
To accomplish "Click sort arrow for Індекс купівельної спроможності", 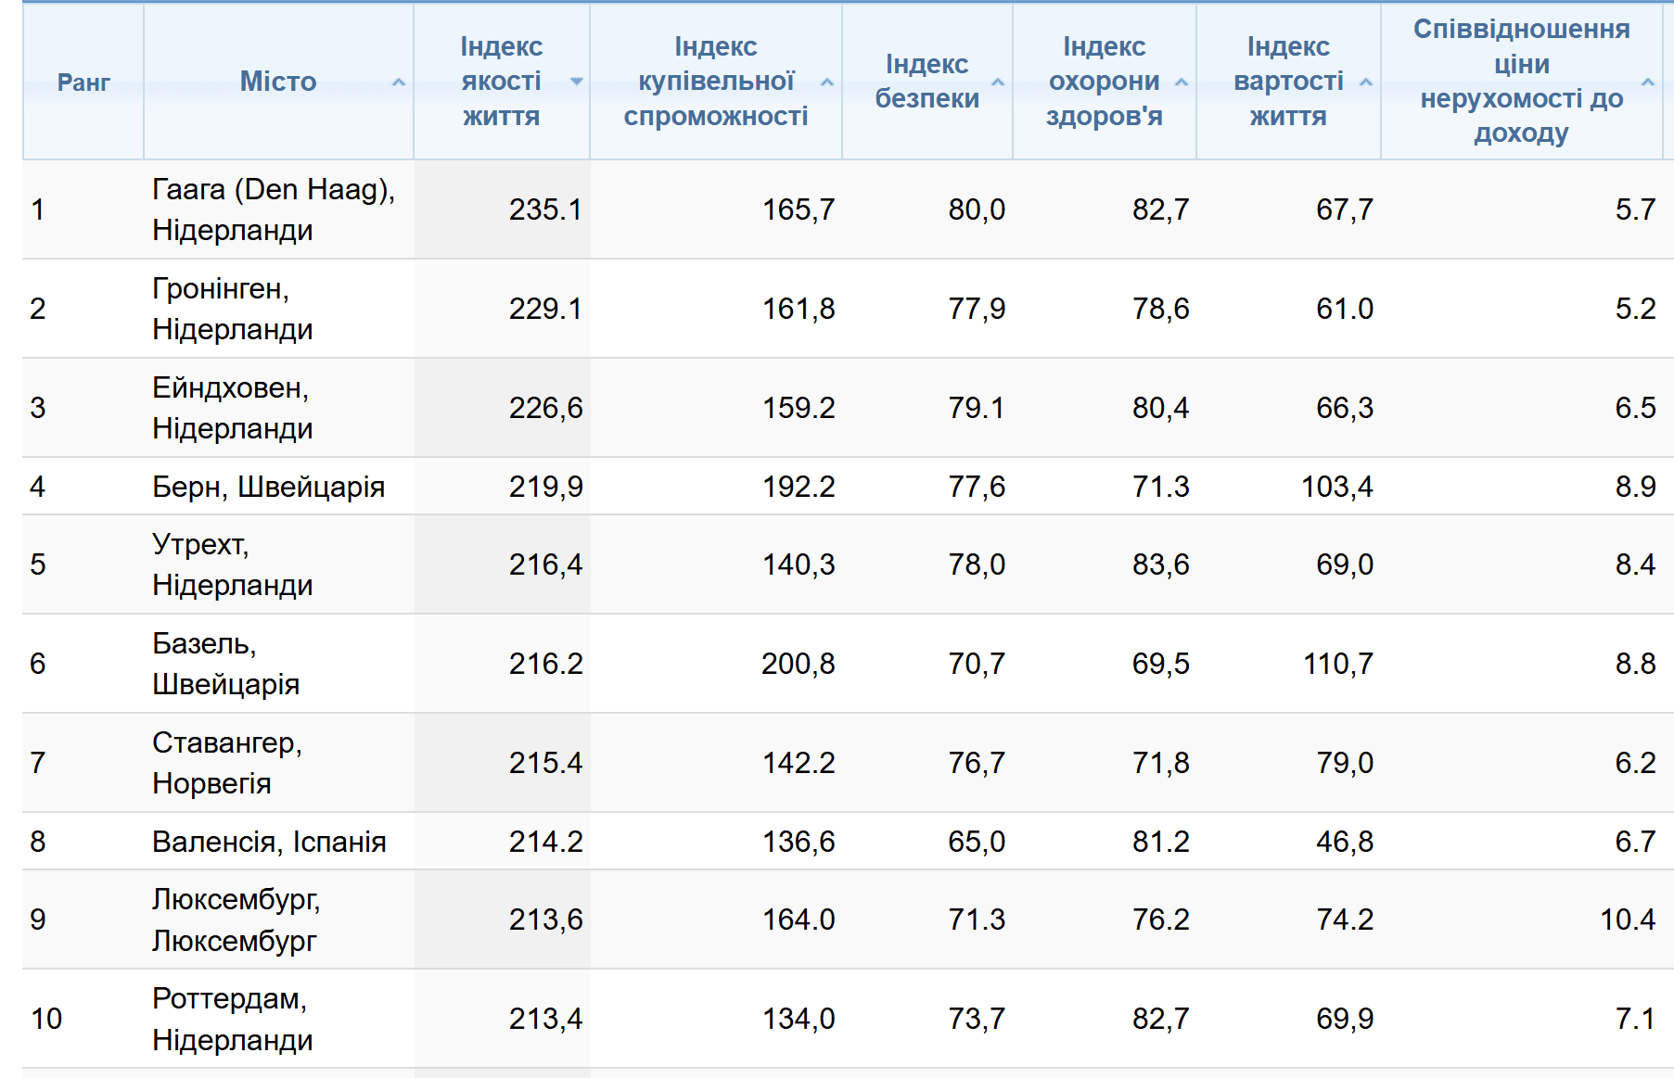I will (x=827, y=82).
